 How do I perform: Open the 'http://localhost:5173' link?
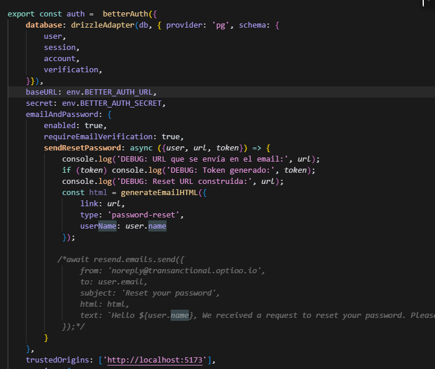click(155, 360)
